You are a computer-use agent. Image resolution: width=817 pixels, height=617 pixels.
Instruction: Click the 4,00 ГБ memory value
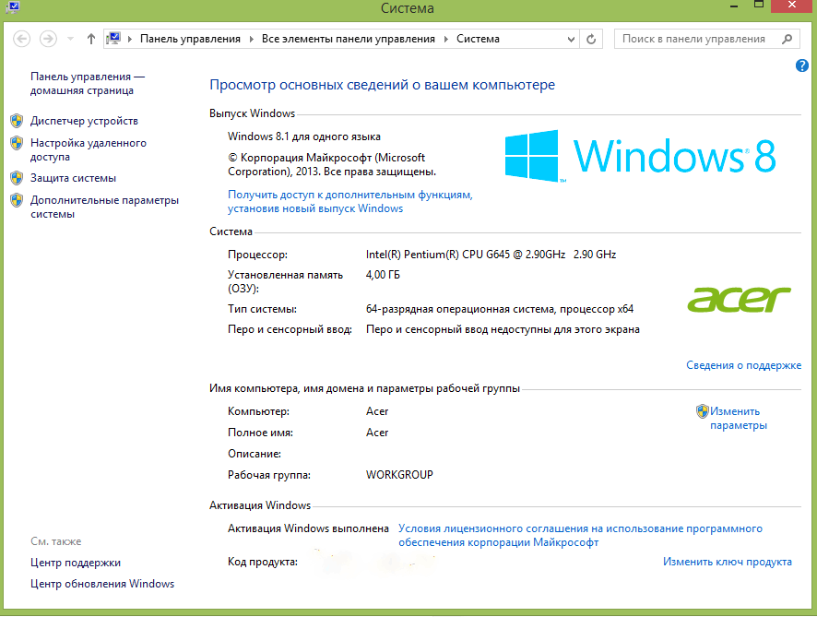point(383,275)
